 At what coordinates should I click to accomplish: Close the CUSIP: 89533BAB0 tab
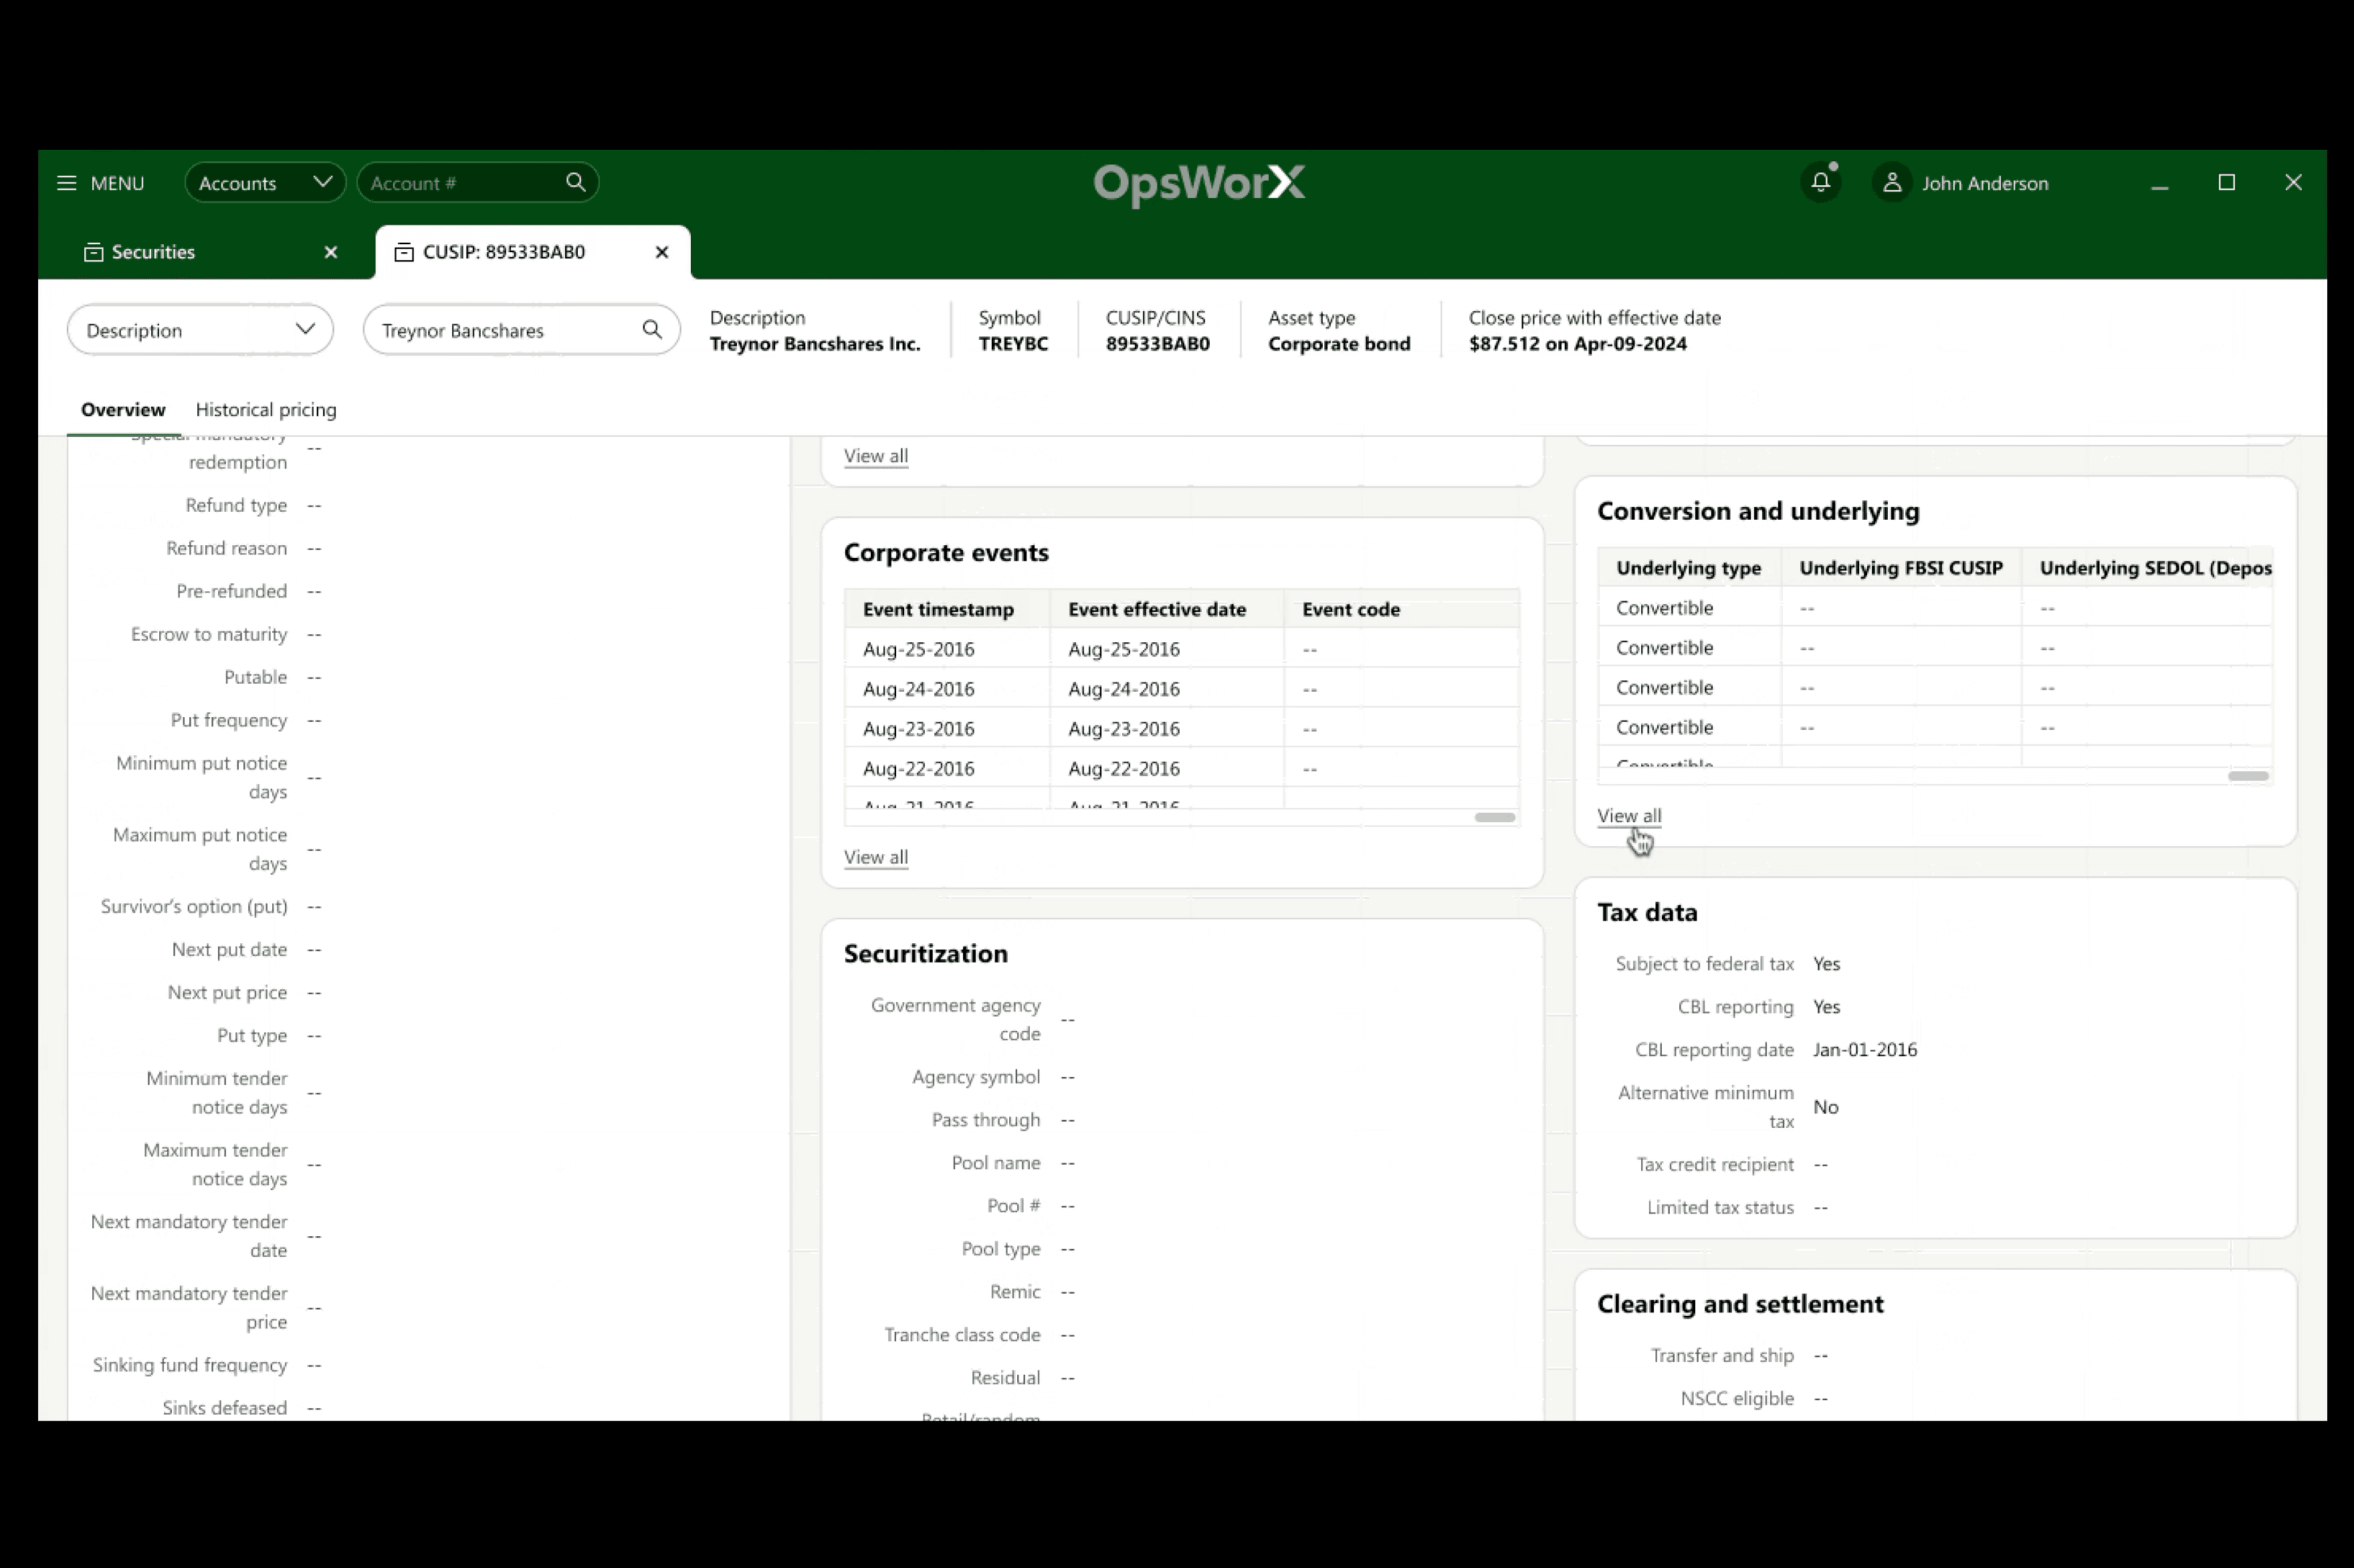661,252
